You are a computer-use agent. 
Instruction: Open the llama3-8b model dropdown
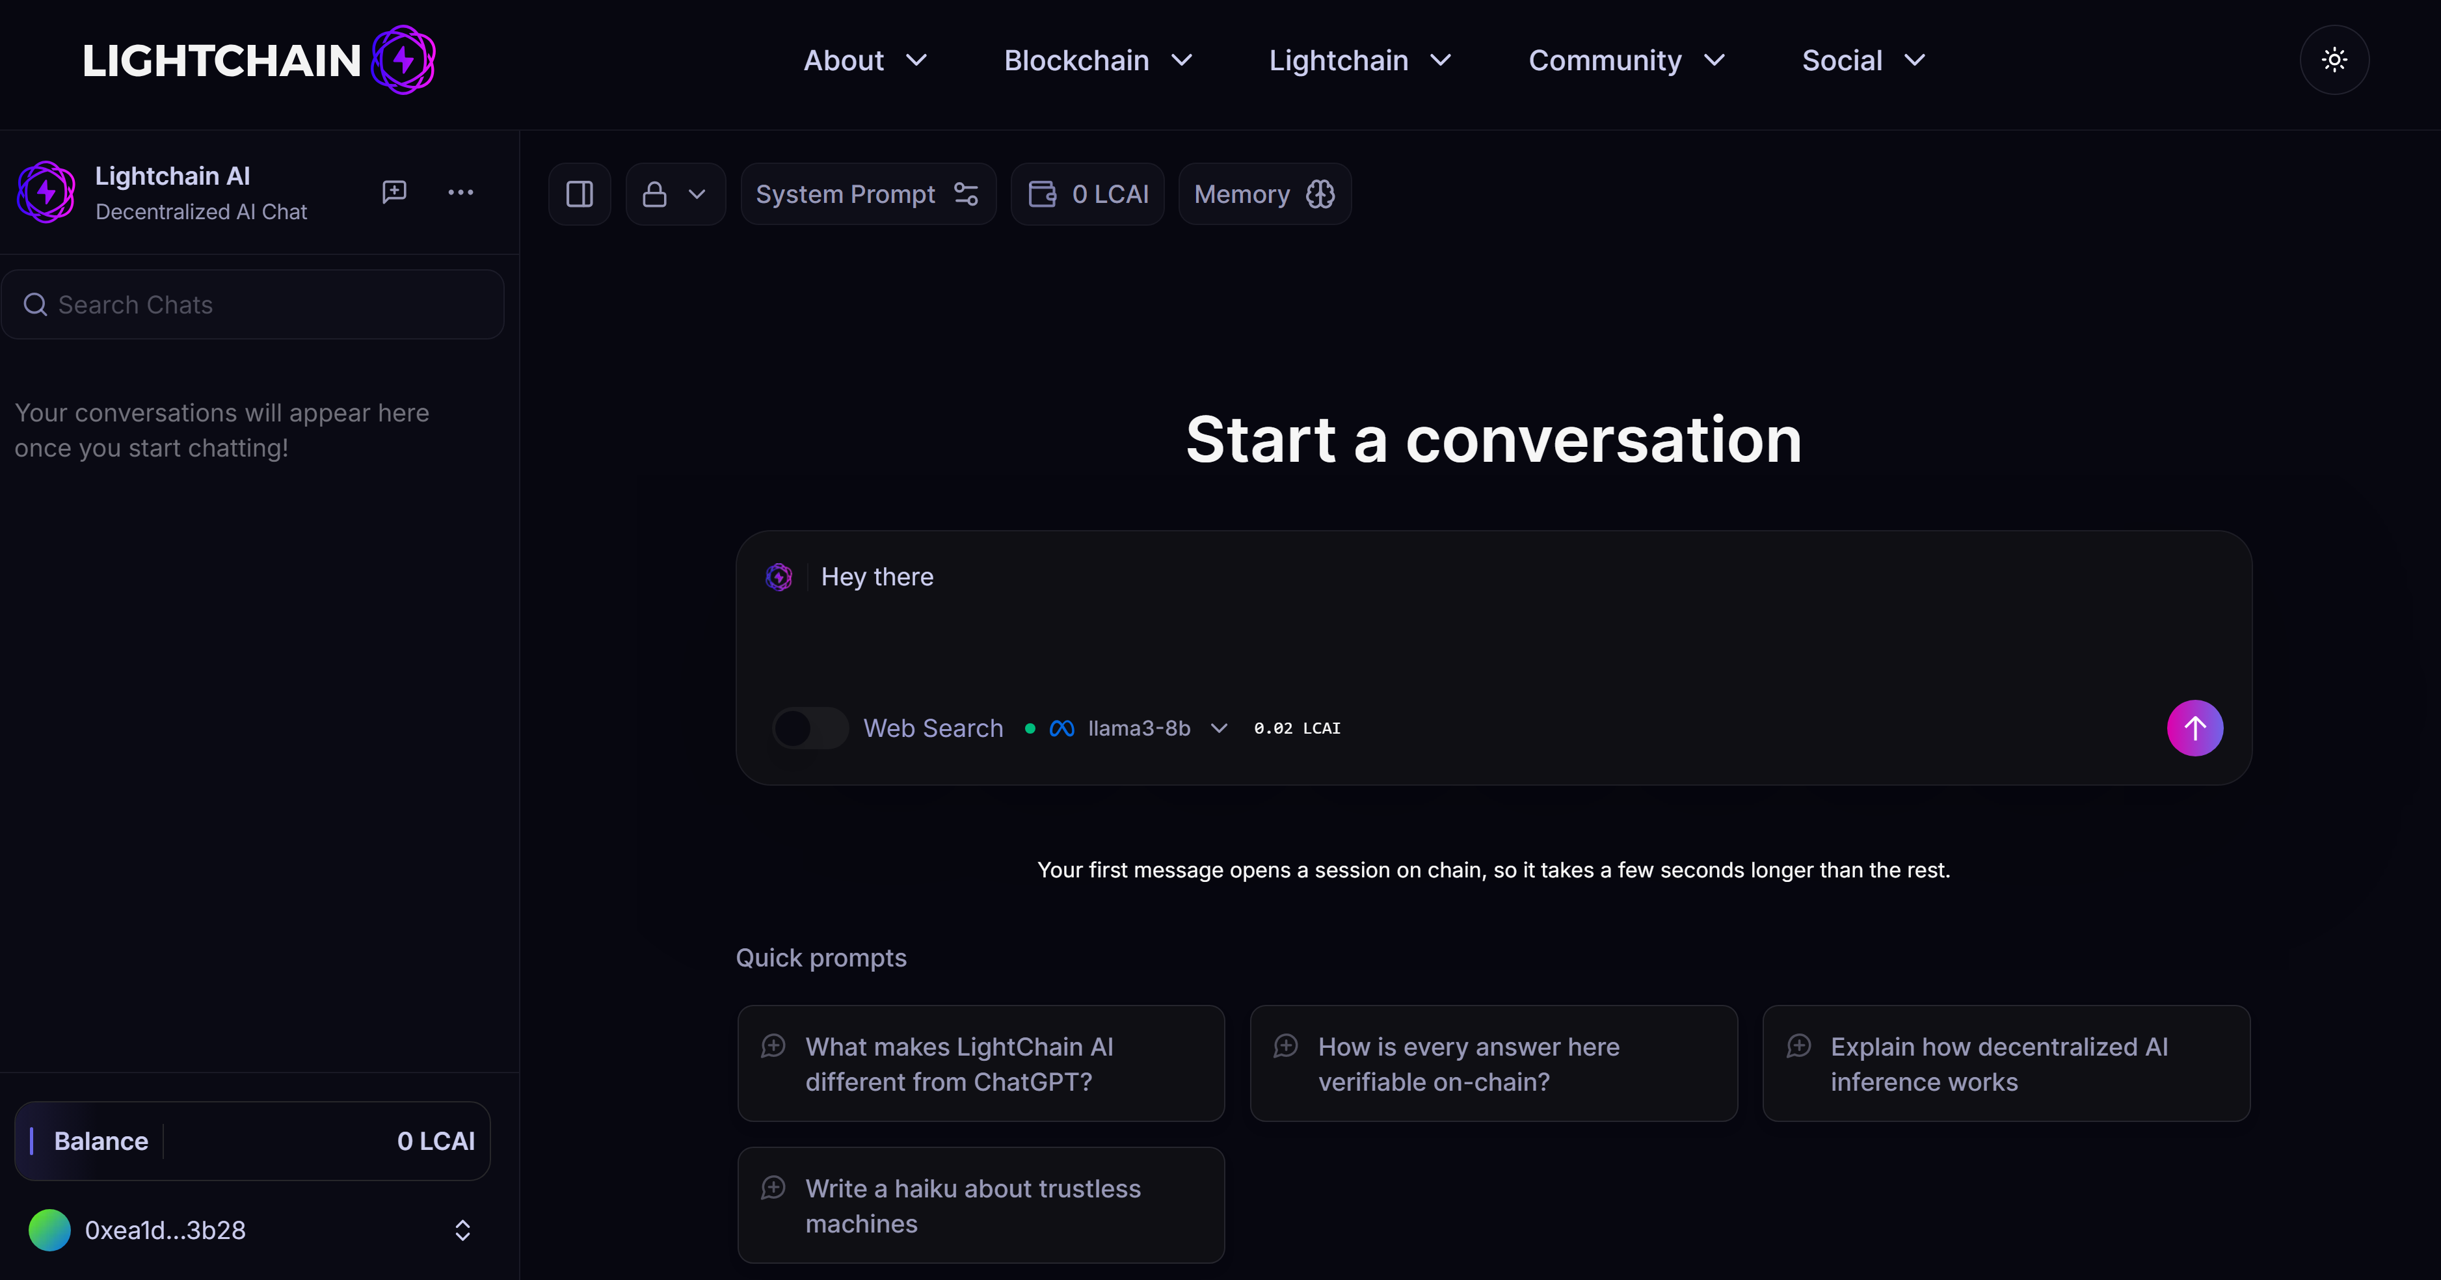[x=1138, y=728]
